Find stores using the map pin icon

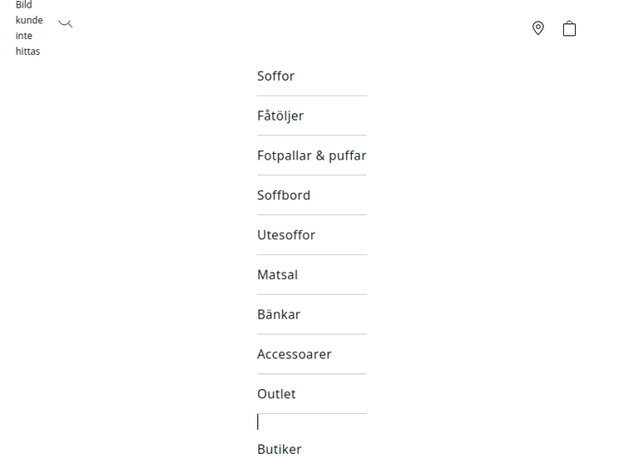pos(538,28)
